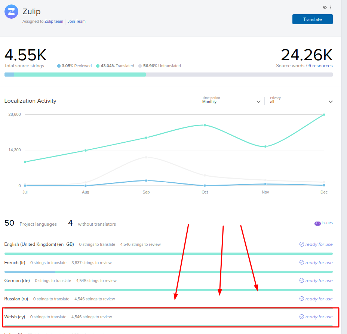Click the Dec data point on translated line

[x=324, y=115]
